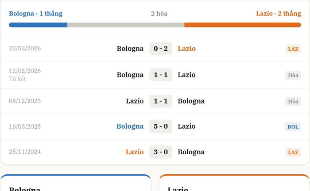Click the LAZ badge for 25/11/2024 match

(x=293, y=153)
